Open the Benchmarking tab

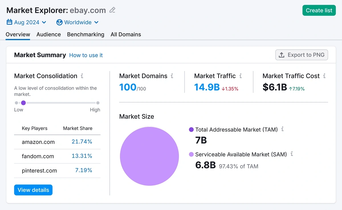[85, 34]
